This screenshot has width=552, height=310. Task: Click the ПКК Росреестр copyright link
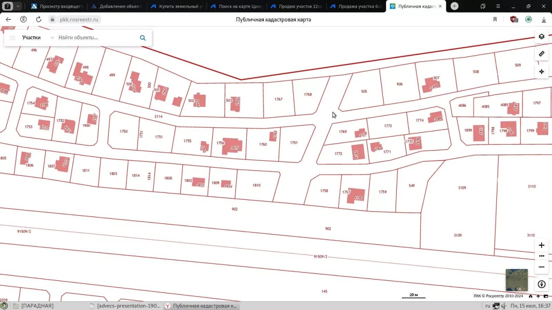click(x=498, y=296)
